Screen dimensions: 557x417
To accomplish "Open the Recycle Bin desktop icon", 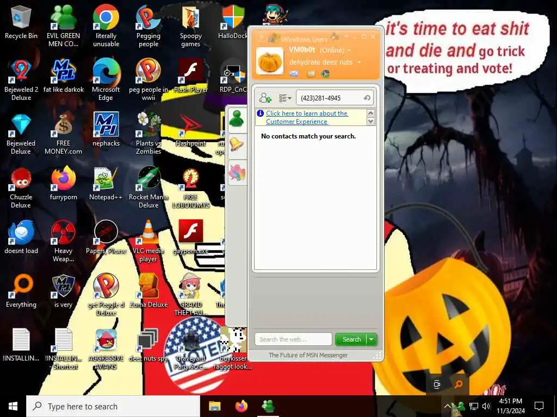I will coord(21,22).
